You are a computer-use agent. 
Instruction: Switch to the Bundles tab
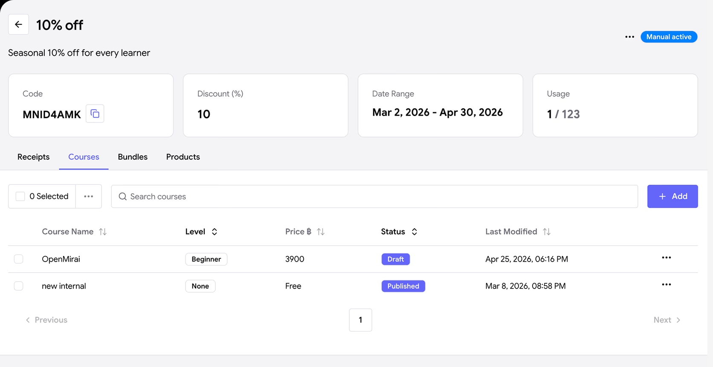point(133,157)
